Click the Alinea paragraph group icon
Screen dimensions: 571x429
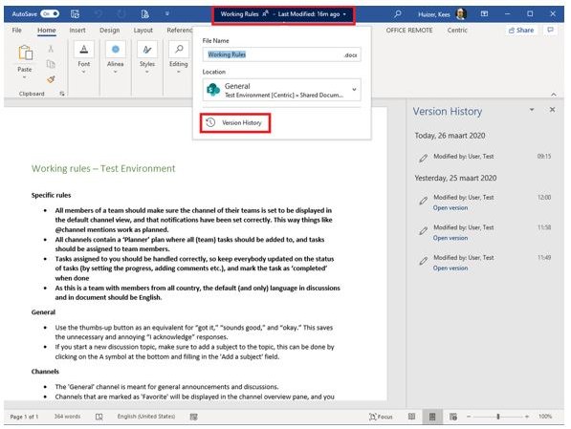pyautogui.click(x=116, y=50)
